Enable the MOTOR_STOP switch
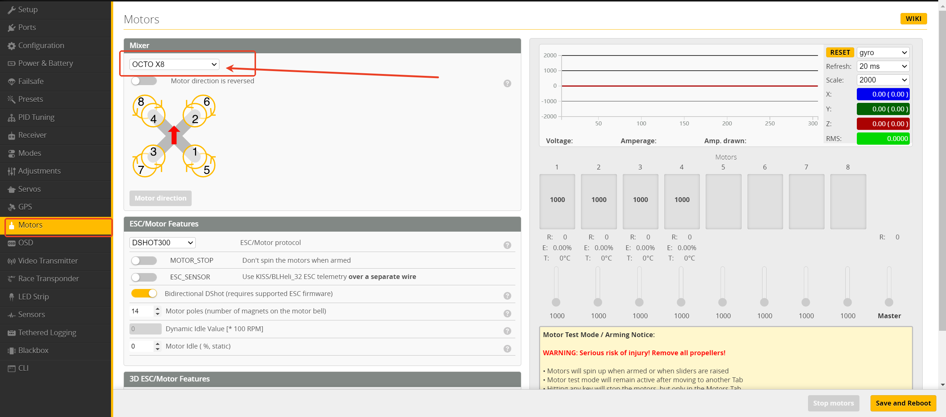Screen dimensions: 946x417 144,260
